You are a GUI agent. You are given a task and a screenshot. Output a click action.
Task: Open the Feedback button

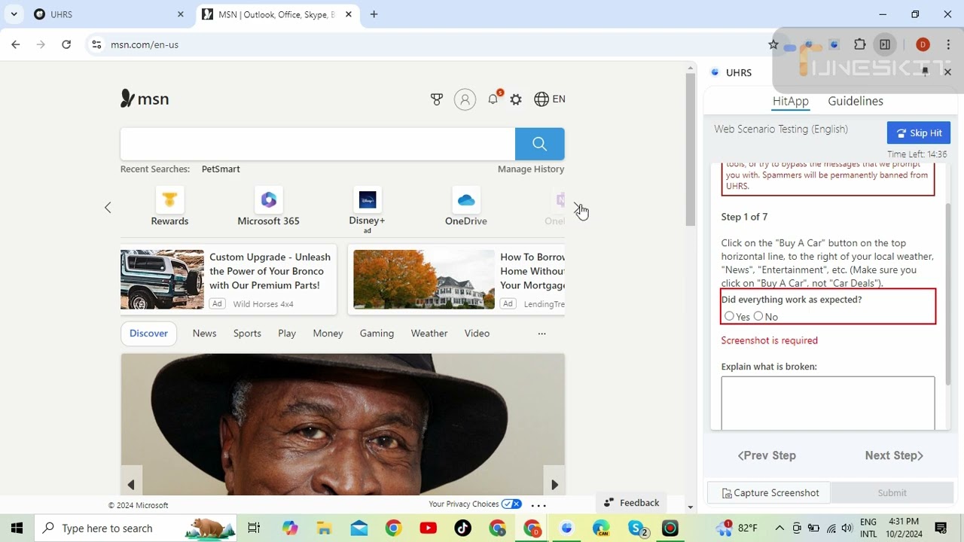pyautogui.click(x=631, y=503)
